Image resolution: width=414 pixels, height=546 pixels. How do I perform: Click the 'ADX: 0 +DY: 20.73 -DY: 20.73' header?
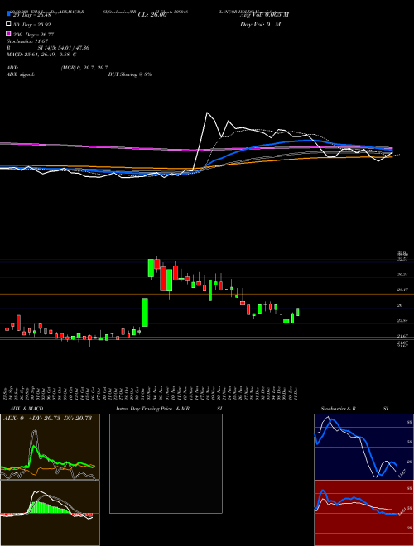click(x=47, y=418)
